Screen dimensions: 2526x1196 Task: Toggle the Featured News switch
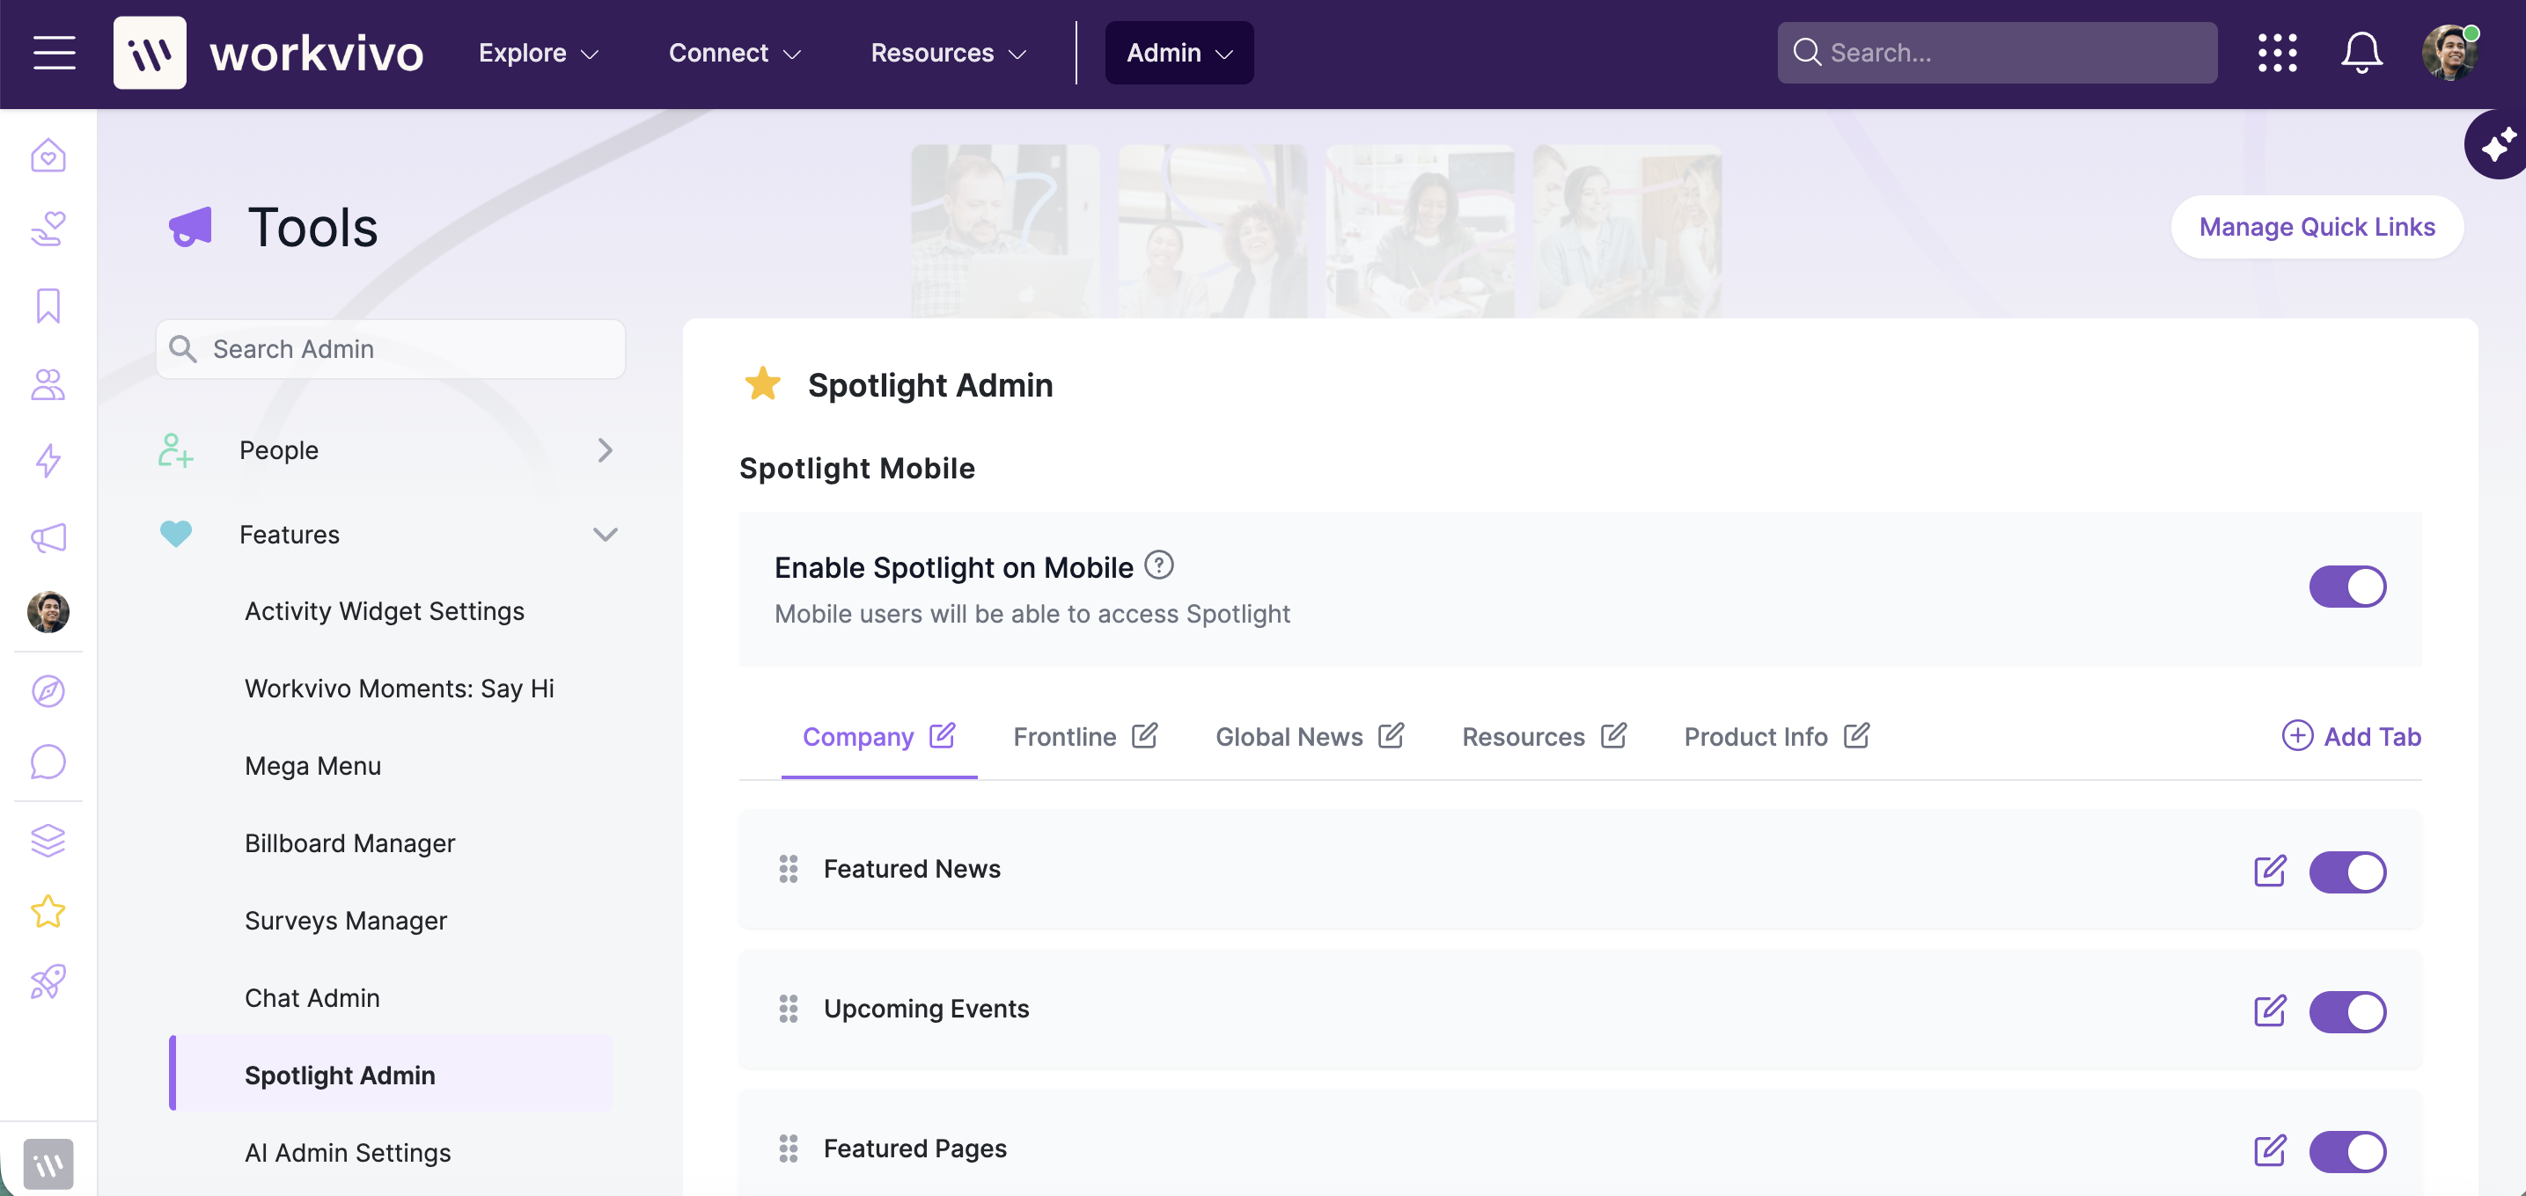pyautogui.click(x=2346, y=871)
